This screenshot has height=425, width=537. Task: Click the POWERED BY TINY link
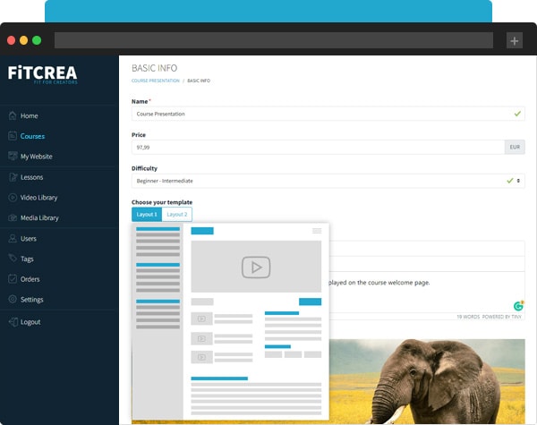[502, 317]
